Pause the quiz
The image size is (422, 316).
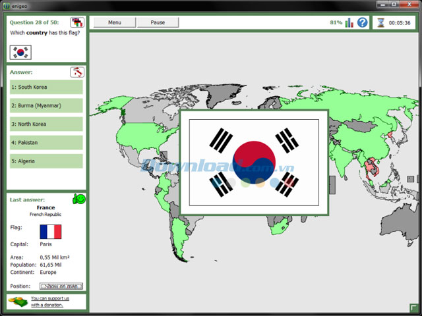[x=158, y=22]
